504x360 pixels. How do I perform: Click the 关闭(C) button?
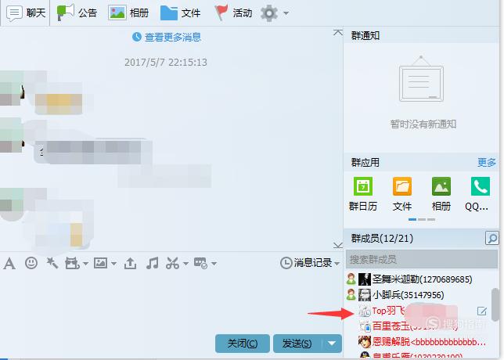tap(243, 344)
